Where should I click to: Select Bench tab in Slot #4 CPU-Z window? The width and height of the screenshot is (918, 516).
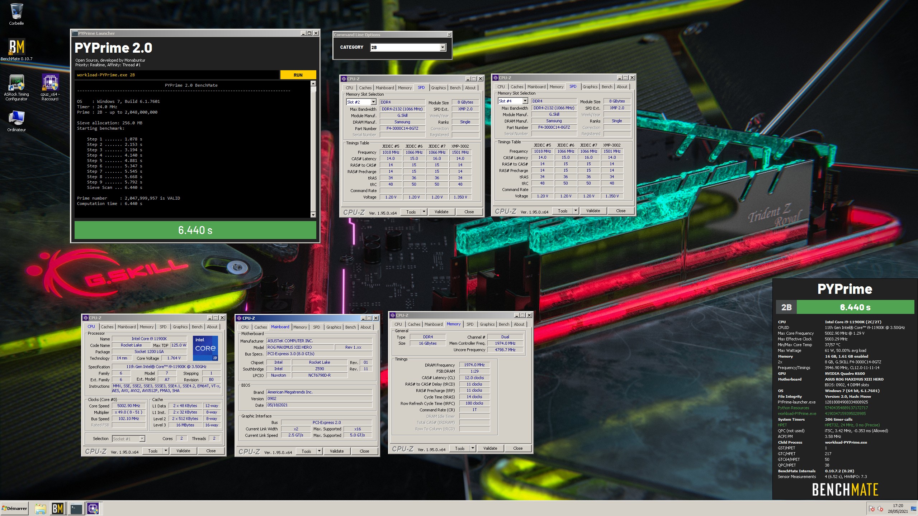click(x=607, y=87)
